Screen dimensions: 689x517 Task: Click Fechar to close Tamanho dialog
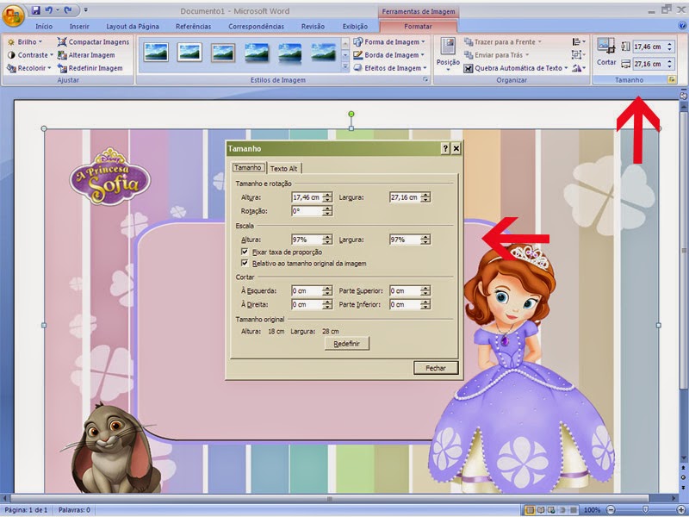[x=436, y=368]
